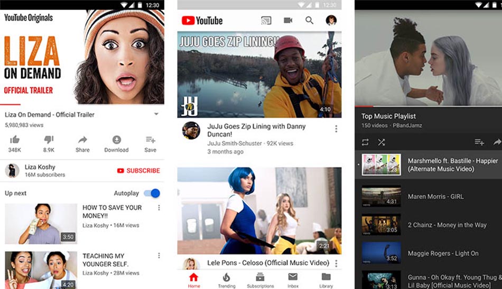Expand the Liza On Demand video description arrow
This screenshot has width=502, height=289.
click(156, 114)
